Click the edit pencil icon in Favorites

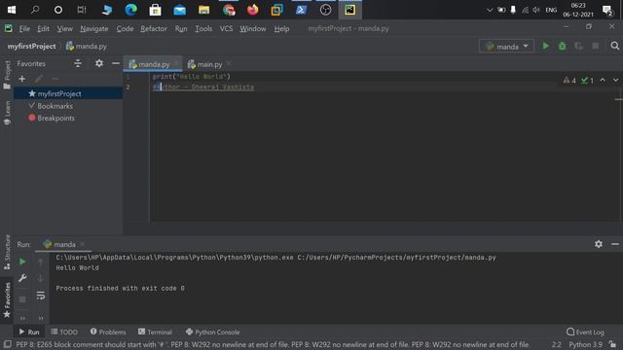[39, 79]
